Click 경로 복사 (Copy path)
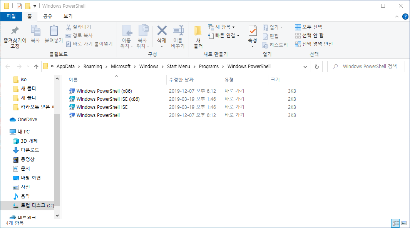 pos(79,35)
